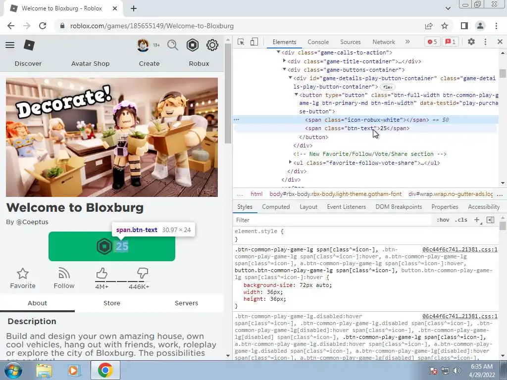Click the thumbs down vote icon

143,273
